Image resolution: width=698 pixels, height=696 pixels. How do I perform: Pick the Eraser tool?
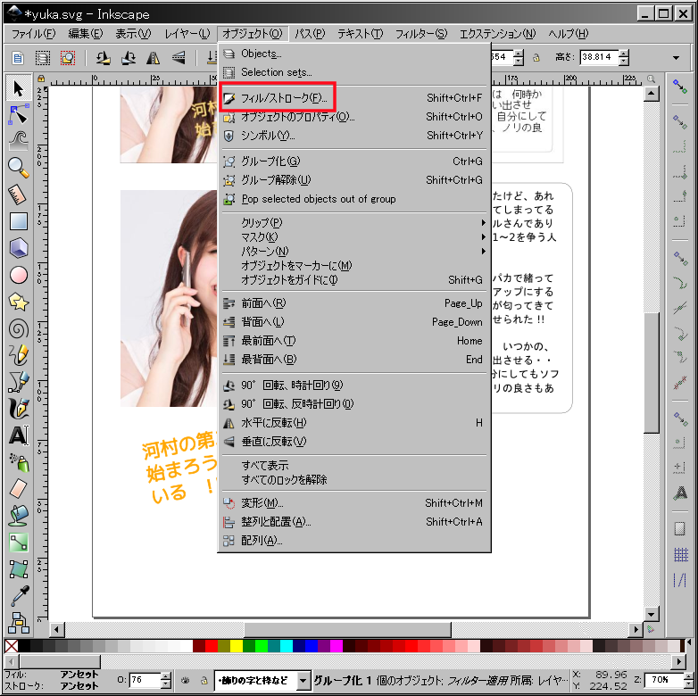pos(18,489)
